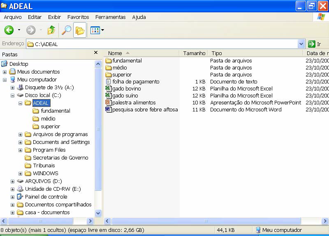Select gado bovino Excel file icon
329x236 pixels.
tap(108, 88)
